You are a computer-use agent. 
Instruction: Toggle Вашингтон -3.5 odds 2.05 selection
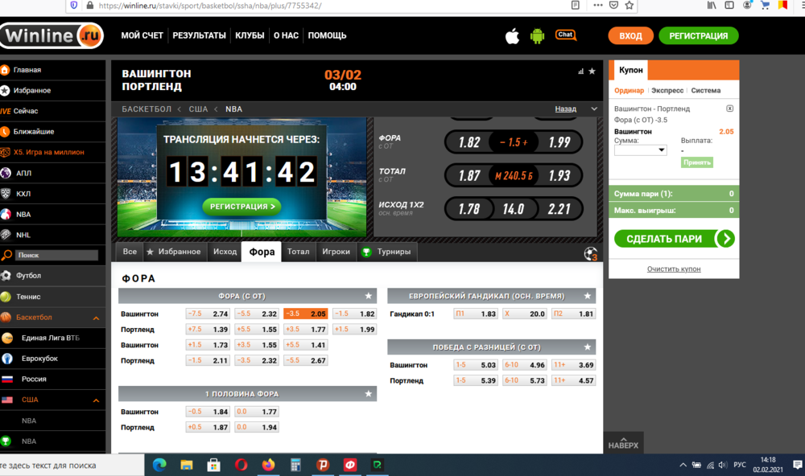[305, 314]
